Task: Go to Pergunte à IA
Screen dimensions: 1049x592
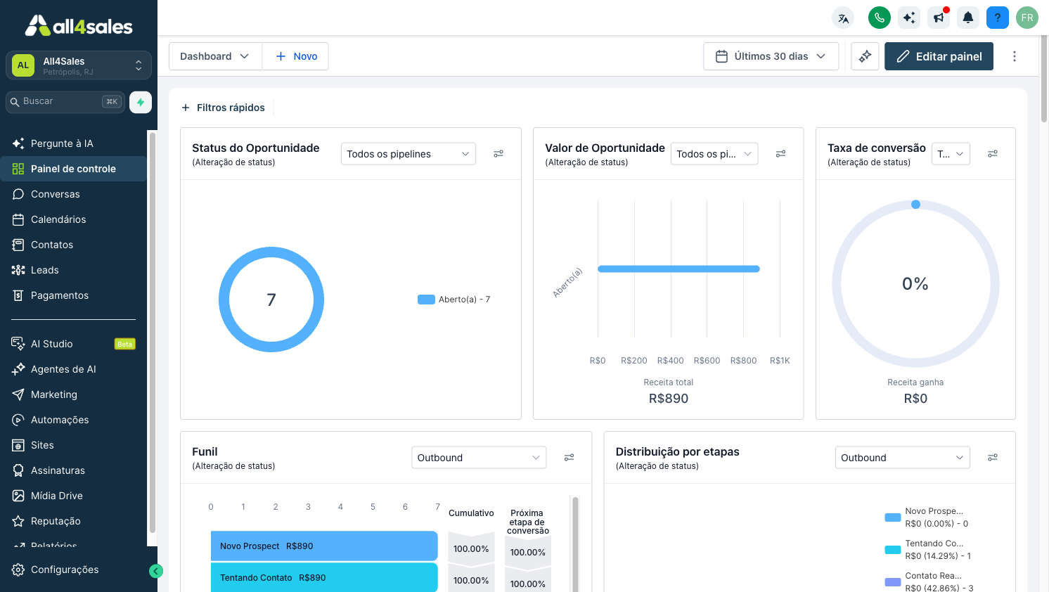Action: click(x=74, y=143)
